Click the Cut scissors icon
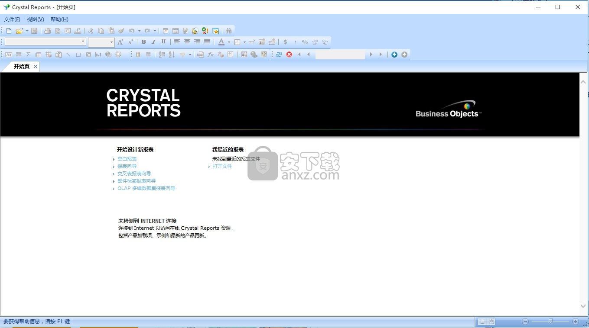The height and width of the screenshot is (328, 589). pyautogui.click(x=91, y=31)
